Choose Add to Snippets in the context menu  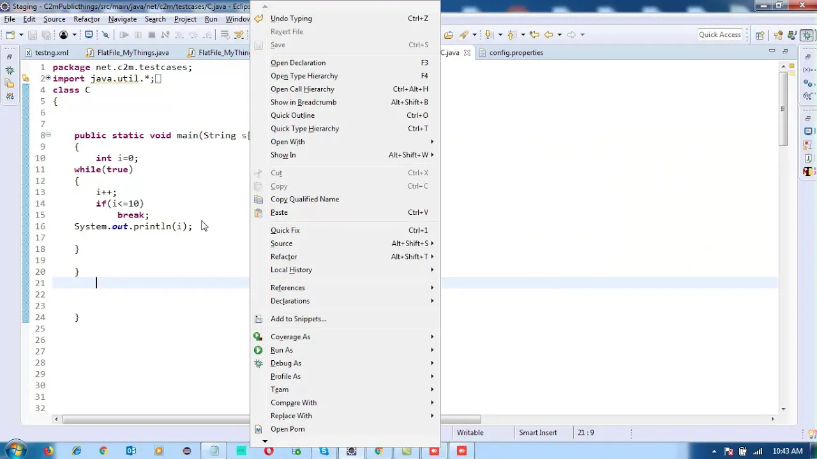point(345,319)
